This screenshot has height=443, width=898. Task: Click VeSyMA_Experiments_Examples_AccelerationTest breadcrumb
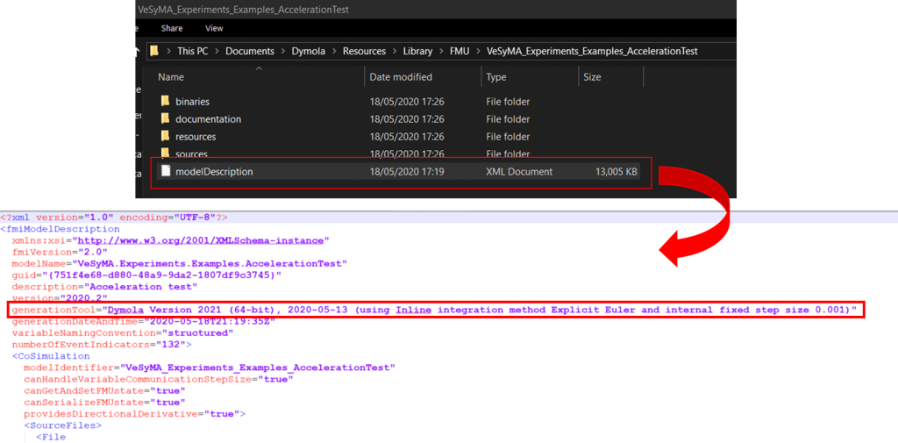[x=592, y=51]
